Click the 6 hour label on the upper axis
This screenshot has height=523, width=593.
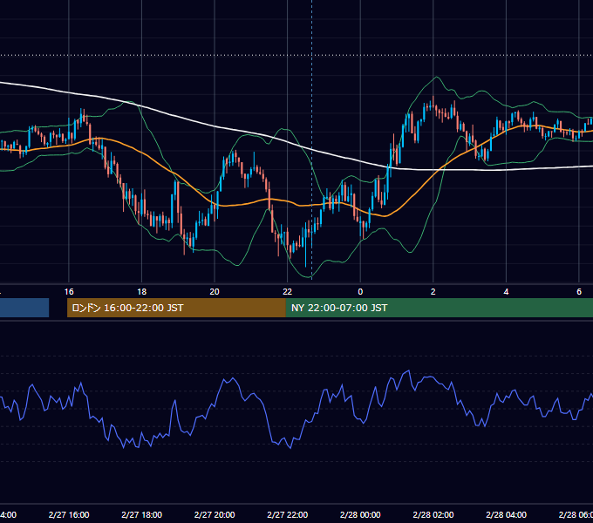pos(579,292)
